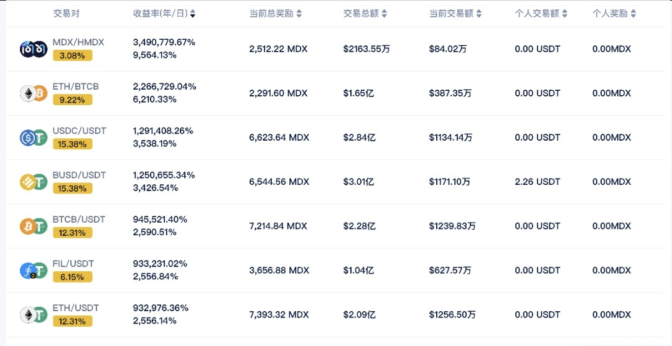
Task: Sort by 收益率(年/日) arrow
Action: click(193, 14)
